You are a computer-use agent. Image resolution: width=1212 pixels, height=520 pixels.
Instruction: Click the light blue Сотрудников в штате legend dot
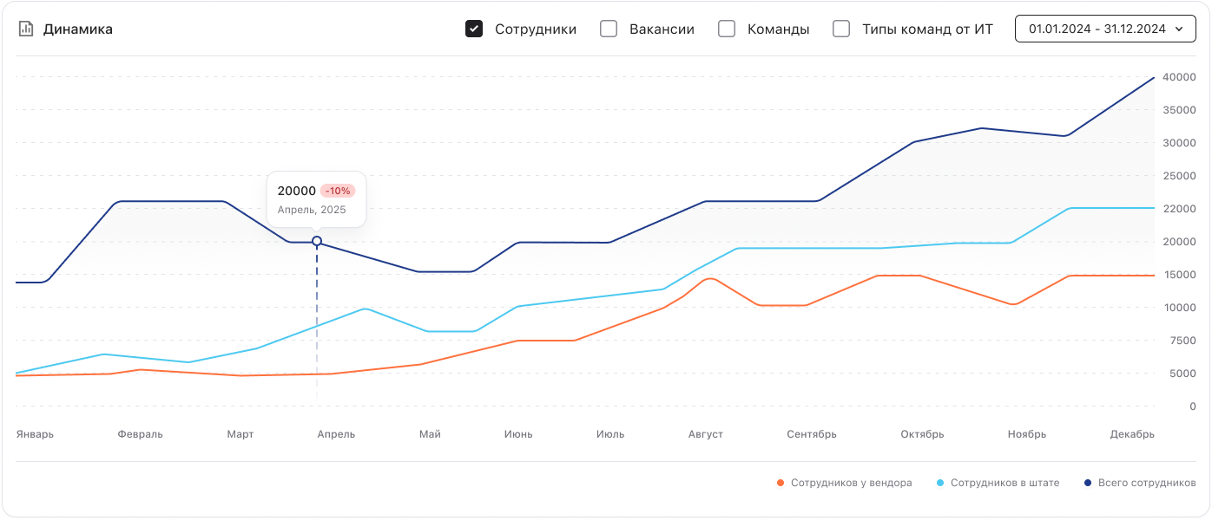pos(940,483)
